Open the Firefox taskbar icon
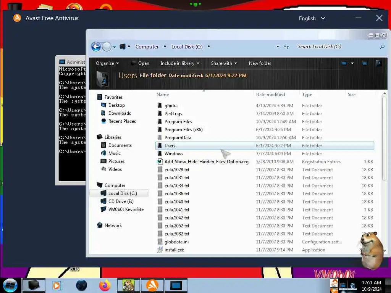Image resolution: width=391 pixels, height=293 pixels. (105, 285)
